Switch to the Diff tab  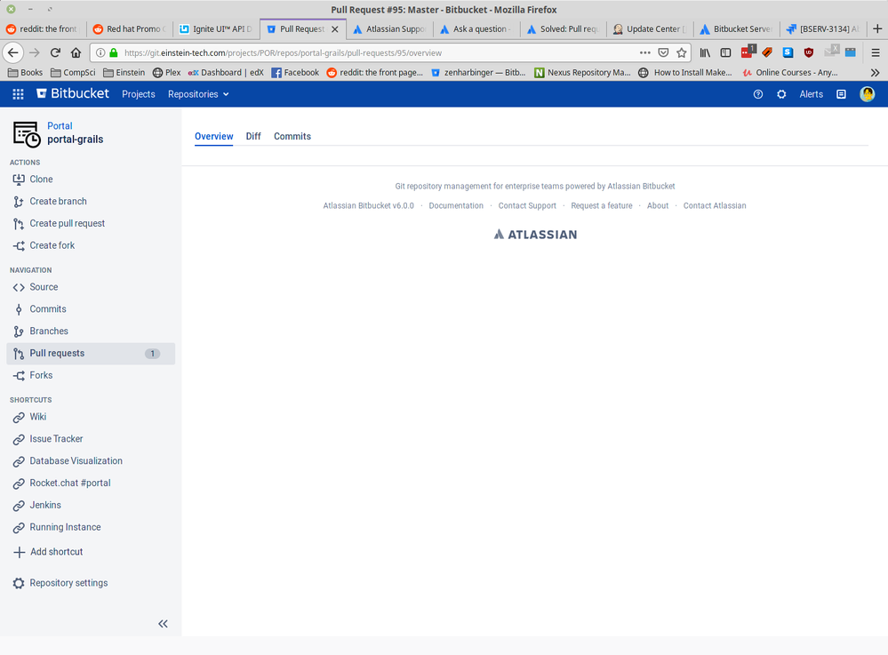tap(253, 136)
